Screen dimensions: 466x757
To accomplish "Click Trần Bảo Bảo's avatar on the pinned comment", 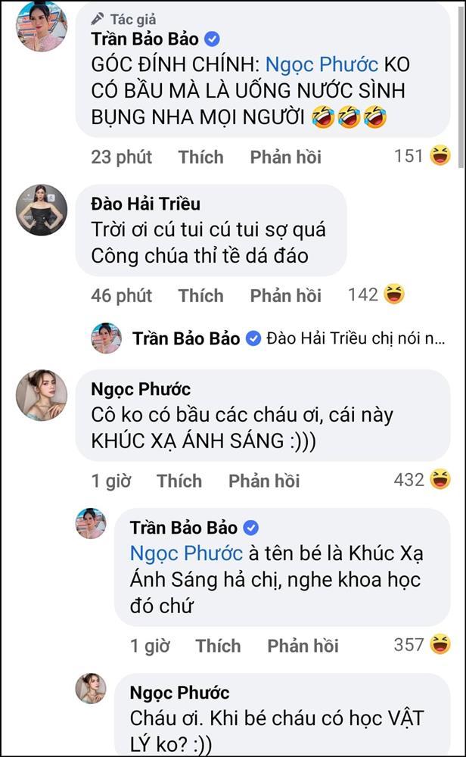I will tap(42, 26).
